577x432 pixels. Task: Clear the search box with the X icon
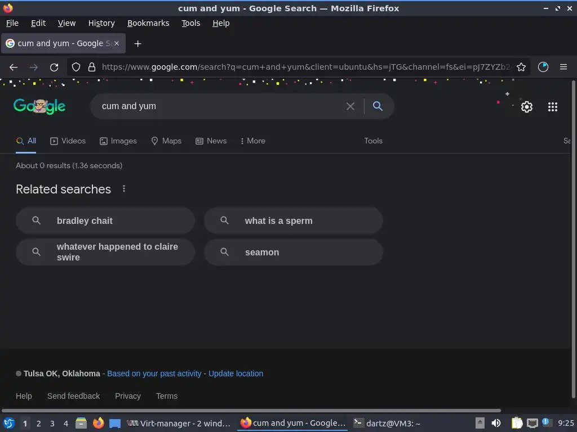350,106
